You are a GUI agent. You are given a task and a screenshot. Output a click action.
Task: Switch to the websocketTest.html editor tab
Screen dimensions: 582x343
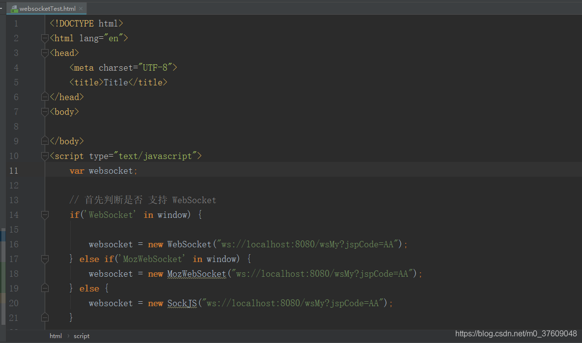click(47, 8)
